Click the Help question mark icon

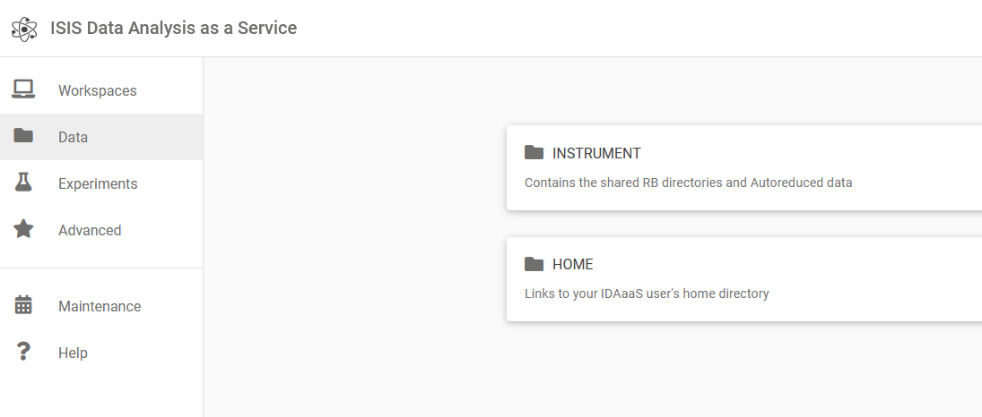[x=23, y=352]
